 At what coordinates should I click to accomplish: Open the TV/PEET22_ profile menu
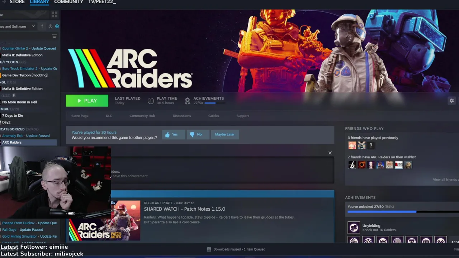click(102, 2)
